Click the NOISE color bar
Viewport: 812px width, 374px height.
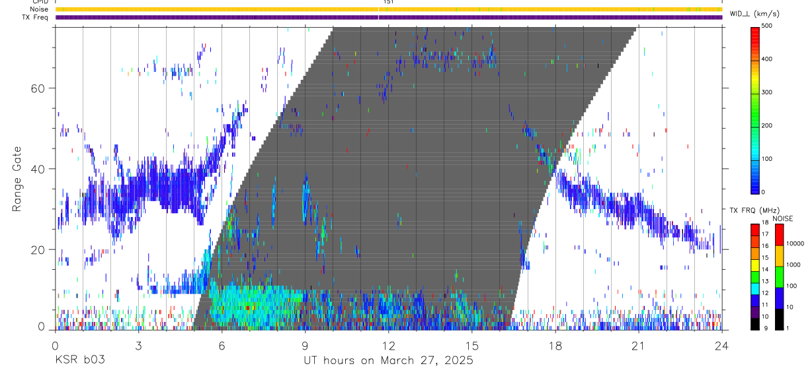pos(779,276)
